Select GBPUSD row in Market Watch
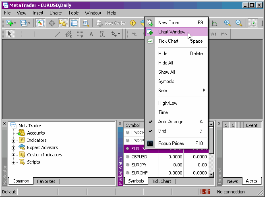The height and width of the screenshot is (197, 265). (x=166, y=157)
